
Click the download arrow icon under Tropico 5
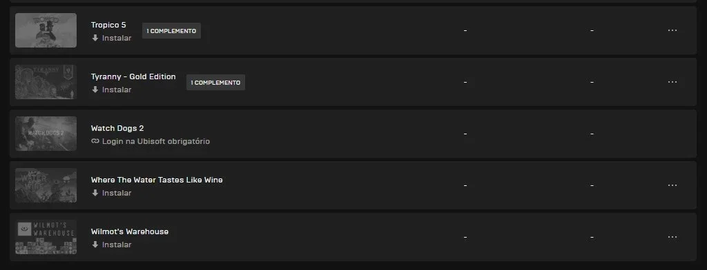click(95, 39)
